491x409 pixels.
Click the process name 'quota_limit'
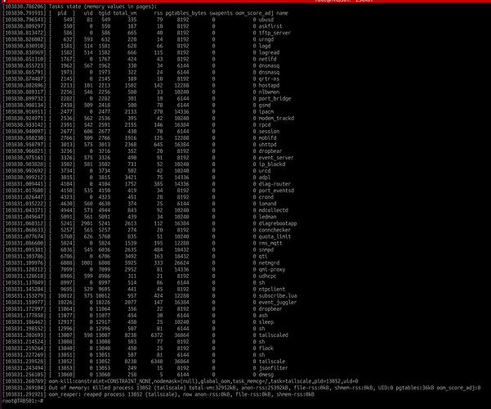pos(275,236)
